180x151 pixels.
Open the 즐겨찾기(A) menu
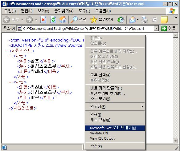pyautogui.click(x=64, y=11)
